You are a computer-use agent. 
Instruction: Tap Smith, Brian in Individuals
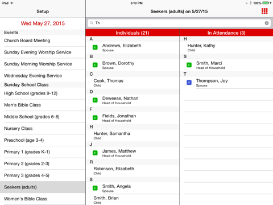(133, 200)
